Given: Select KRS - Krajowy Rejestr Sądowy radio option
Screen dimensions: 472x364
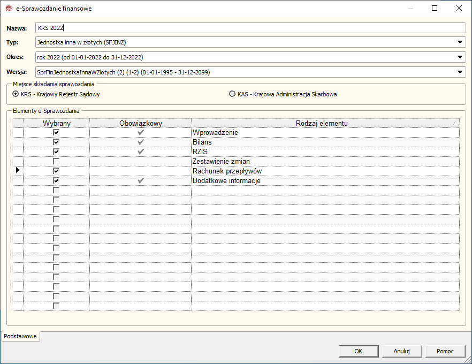Looking at the screenshot, I should point(16,94).
